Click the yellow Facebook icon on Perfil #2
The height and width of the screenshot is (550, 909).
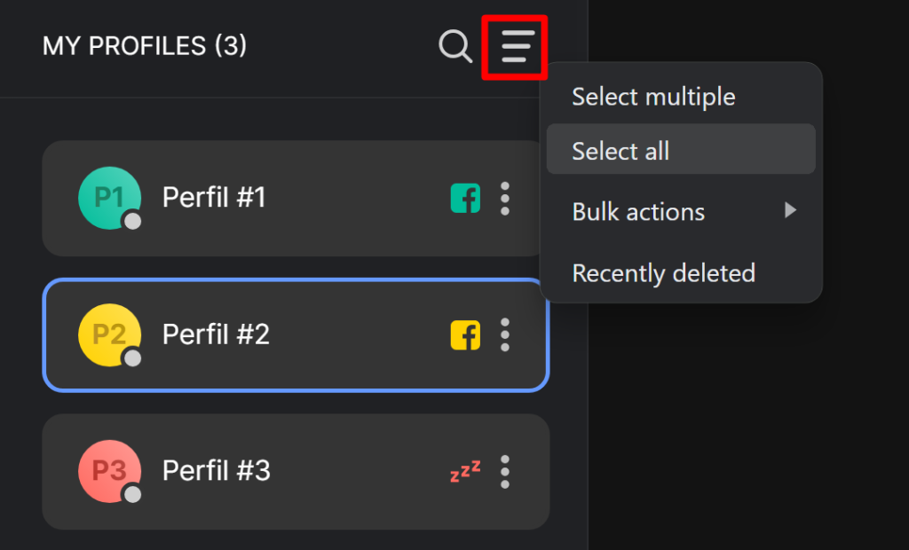(465, 335)
